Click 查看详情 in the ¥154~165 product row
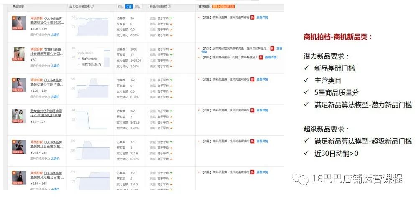Viewport: 416px width, 197px height. [x=262, y=172]
